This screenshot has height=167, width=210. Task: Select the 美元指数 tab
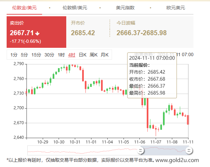125,8
